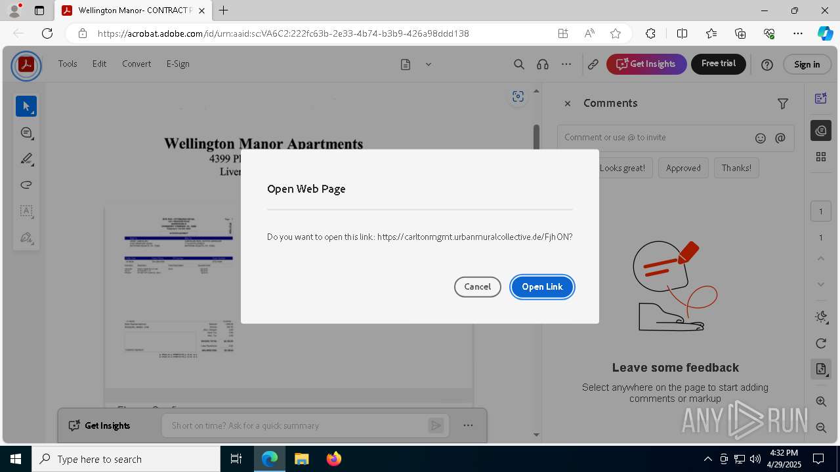Click the current page number box
840x472 pixels.
[820, 211]
